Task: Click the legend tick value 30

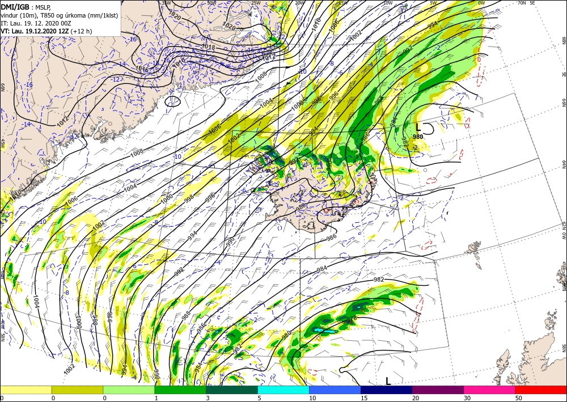Action: [467, 398]
